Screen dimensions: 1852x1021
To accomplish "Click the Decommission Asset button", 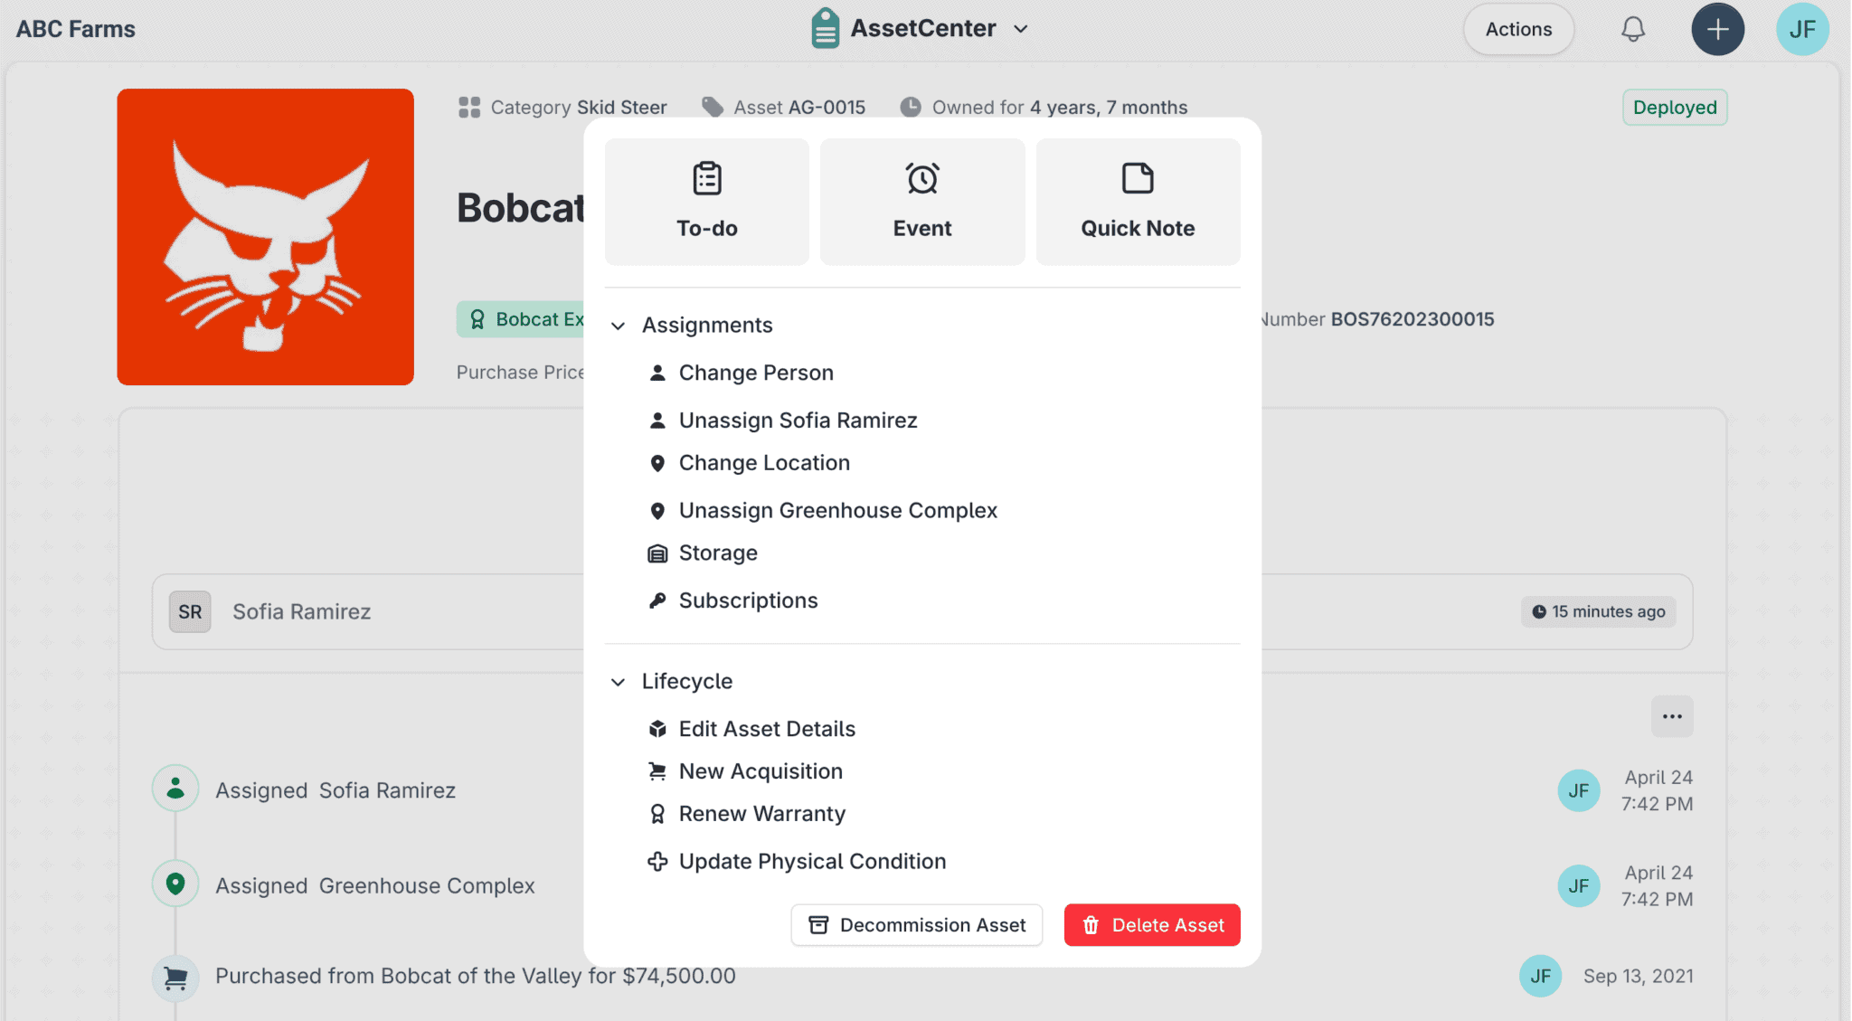I will pyautogui.click(x=916, y=925).
